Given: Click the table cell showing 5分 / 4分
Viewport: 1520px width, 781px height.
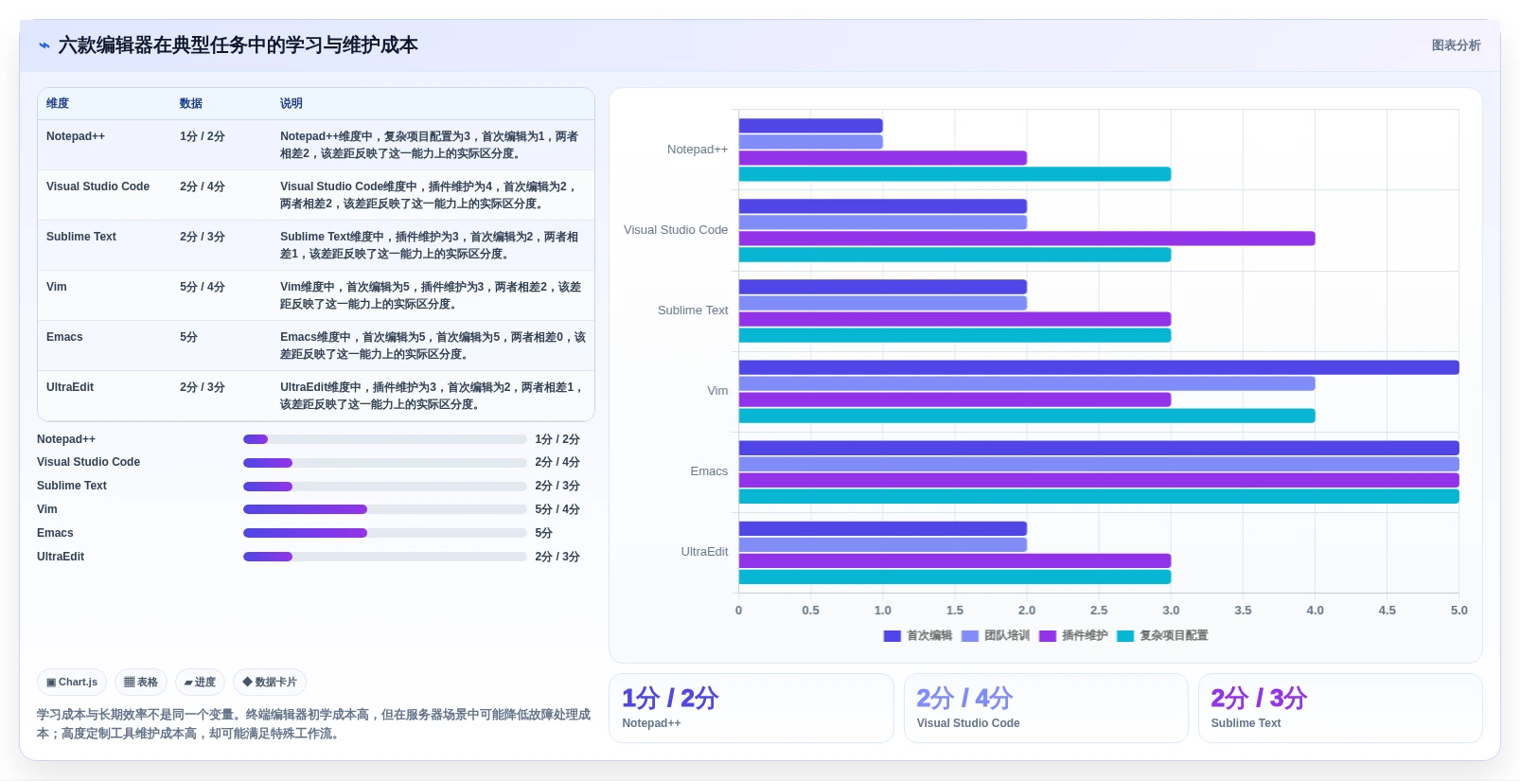Looking at the screenshot, I should (203, 287).
